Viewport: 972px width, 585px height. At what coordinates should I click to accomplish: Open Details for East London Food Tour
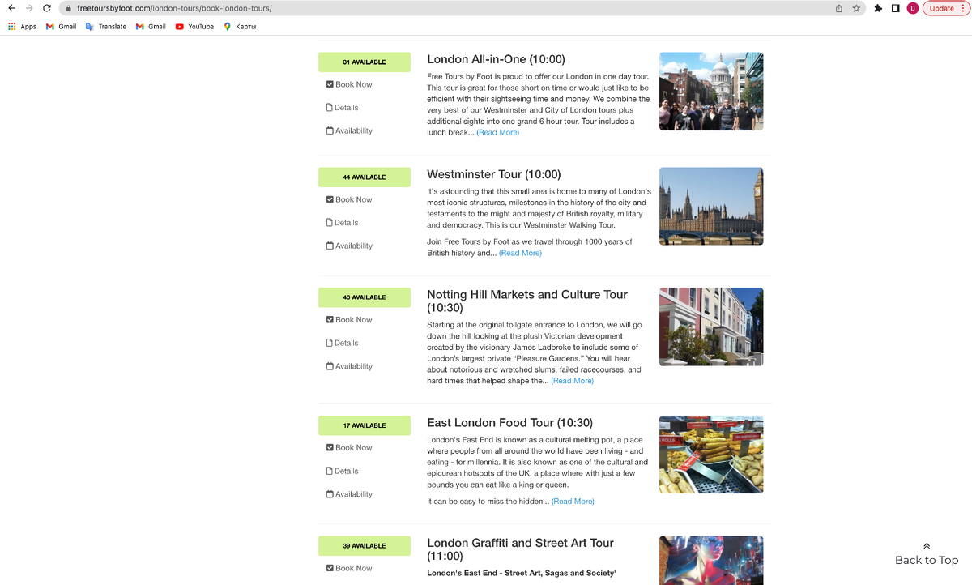[x=342, y=471]
